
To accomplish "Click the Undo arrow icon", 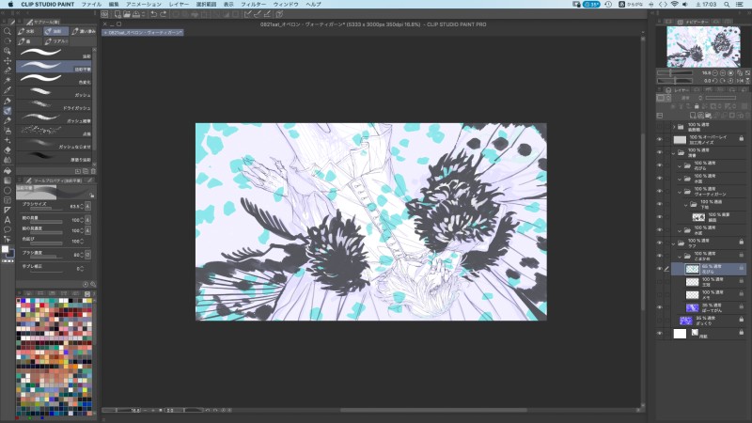I will tap(153, 14).
